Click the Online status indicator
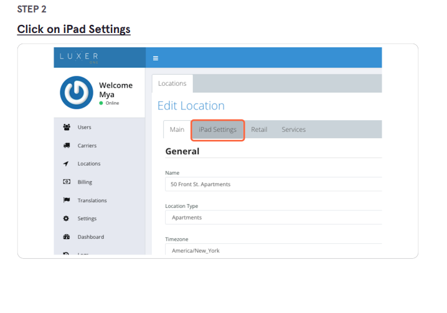447x313 pixels. point(109,103)
